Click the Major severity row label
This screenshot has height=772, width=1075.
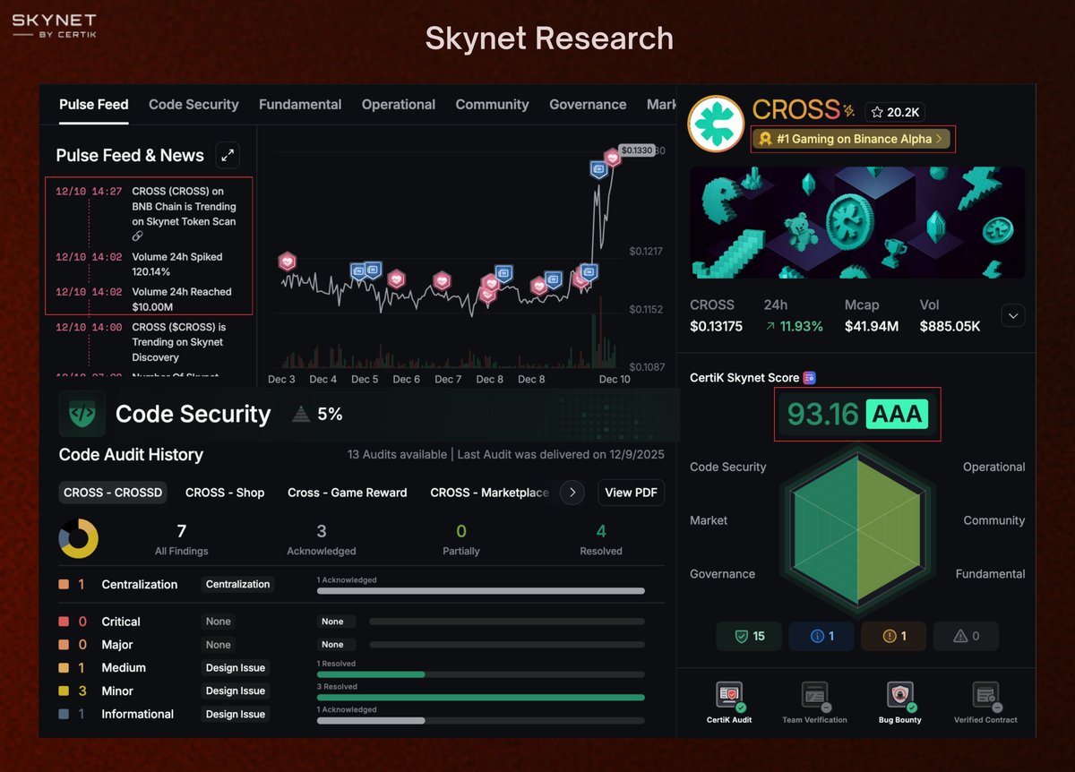tap(117, 645)
